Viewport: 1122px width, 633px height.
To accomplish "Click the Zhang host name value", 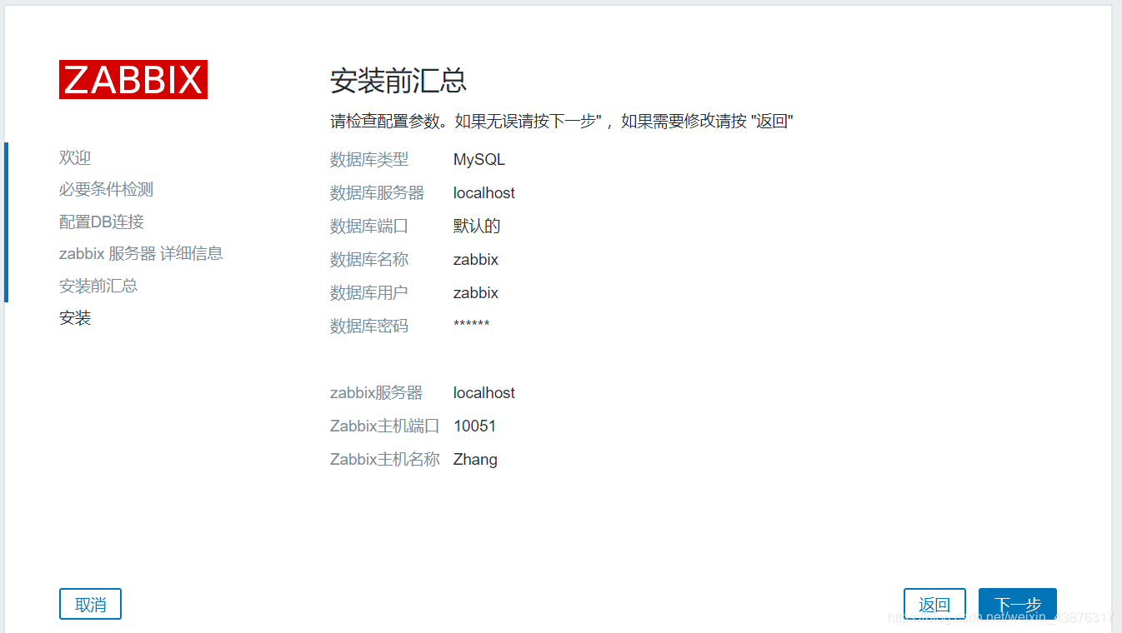I will (x=475, y=459).
